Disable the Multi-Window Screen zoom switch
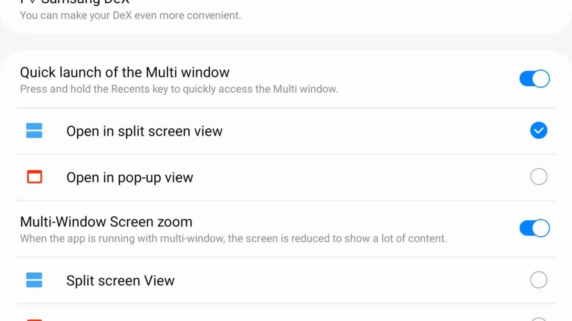The height and width of the screenshot is (321, 572). 534,228
